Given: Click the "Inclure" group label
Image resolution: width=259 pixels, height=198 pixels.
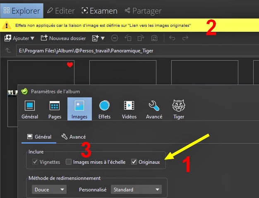Looking at the screenshot, I should pyautogui.click(x=36, y=152).
